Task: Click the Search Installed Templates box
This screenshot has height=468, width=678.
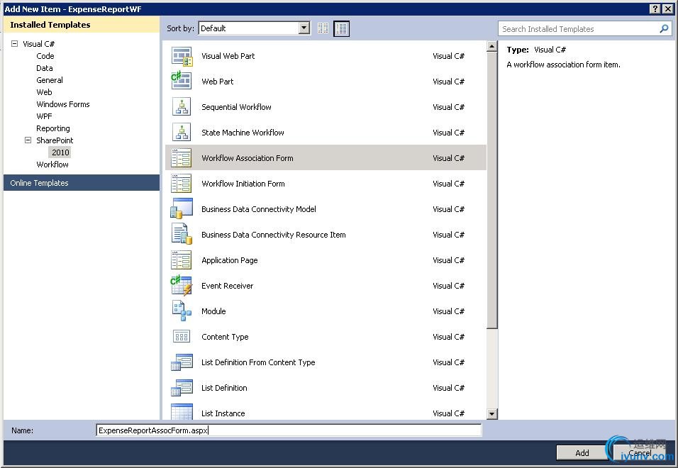Action: [579, 29]
